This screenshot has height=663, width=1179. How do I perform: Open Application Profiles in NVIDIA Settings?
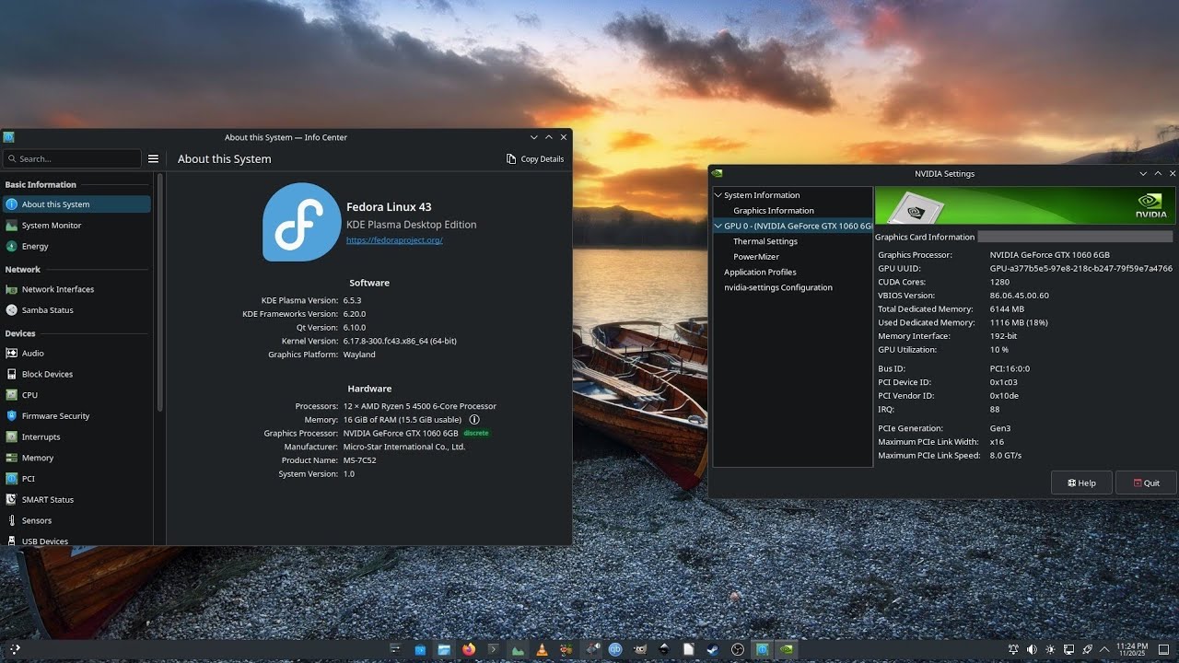click(x=760, y=273)
